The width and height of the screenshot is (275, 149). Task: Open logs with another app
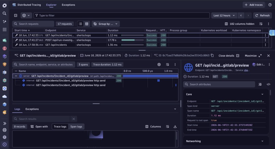pyautogui.click(x=39, y=127)
